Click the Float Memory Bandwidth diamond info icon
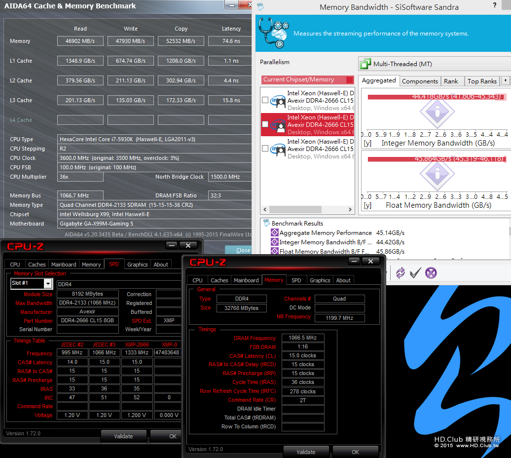511x458 pixels. pyautogui.click(x=437, y=174)
